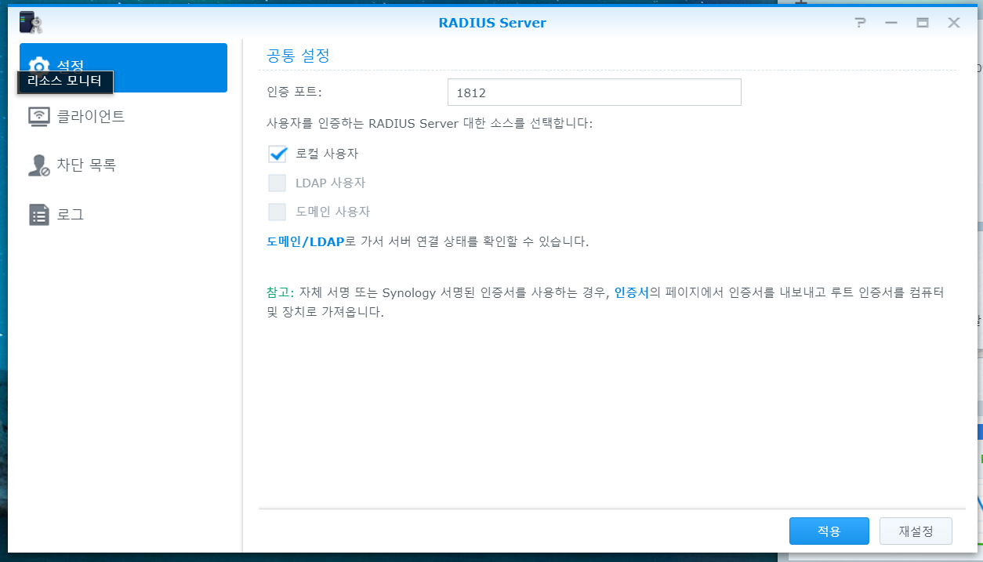
Task: Click the RADIUS Server window title
Action: pos(491,23)
